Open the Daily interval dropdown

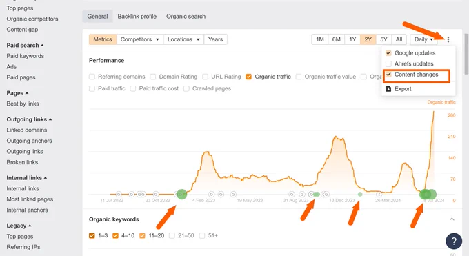click(424, 39)
